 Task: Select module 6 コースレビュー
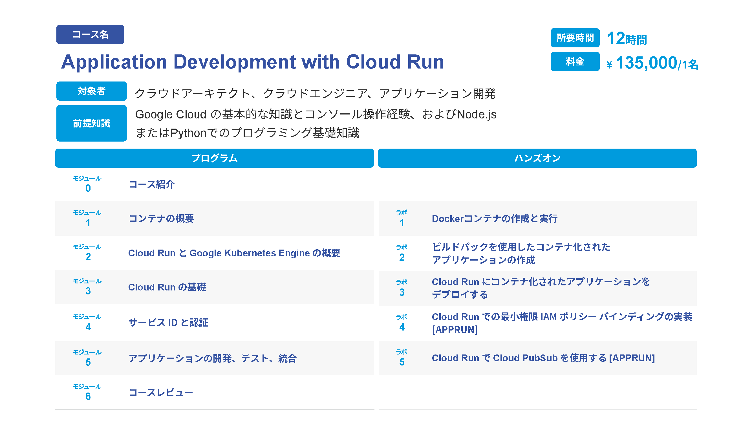point(160,393)
